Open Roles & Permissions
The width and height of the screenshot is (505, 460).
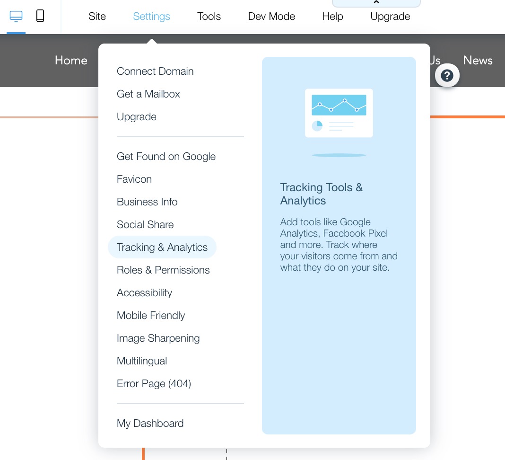click(163, 270)
